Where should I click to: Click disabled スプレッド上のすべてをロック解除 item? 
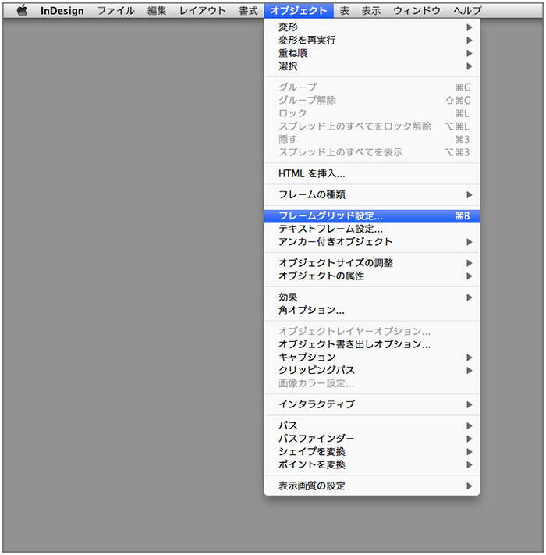(x=372, y=126)
